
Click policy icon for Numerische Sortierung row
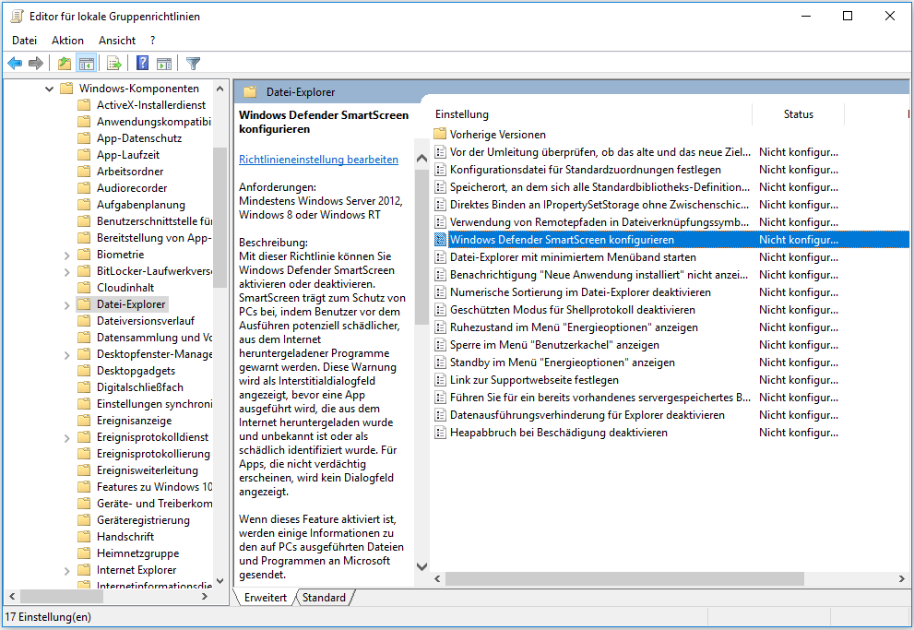(x=440, y=292)
